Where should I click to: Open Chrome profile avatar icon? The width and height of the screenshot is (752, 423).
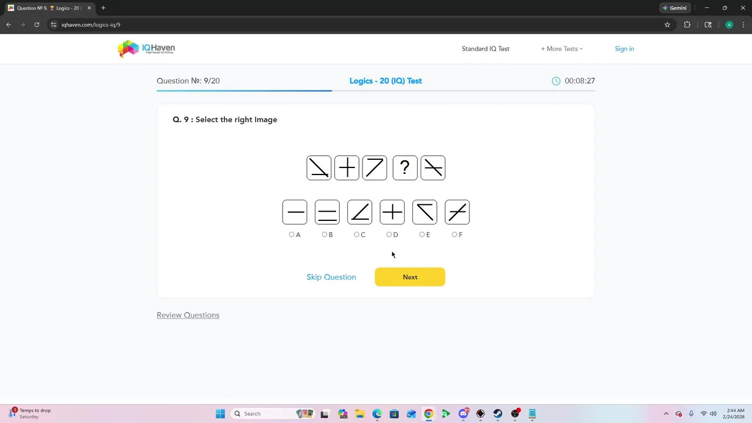click(729, 25)
